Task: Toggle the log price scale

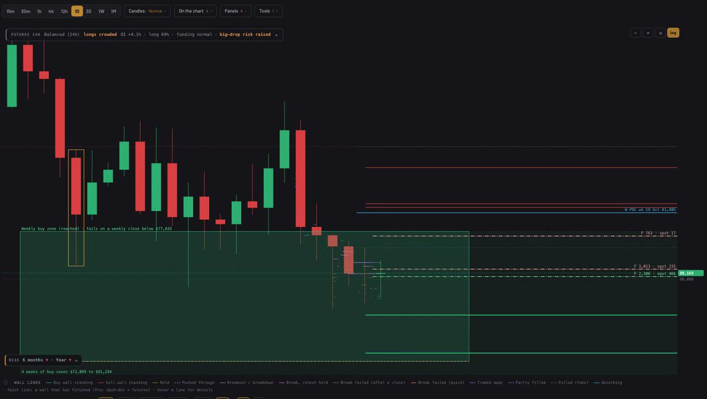Action: coord(673,33)
